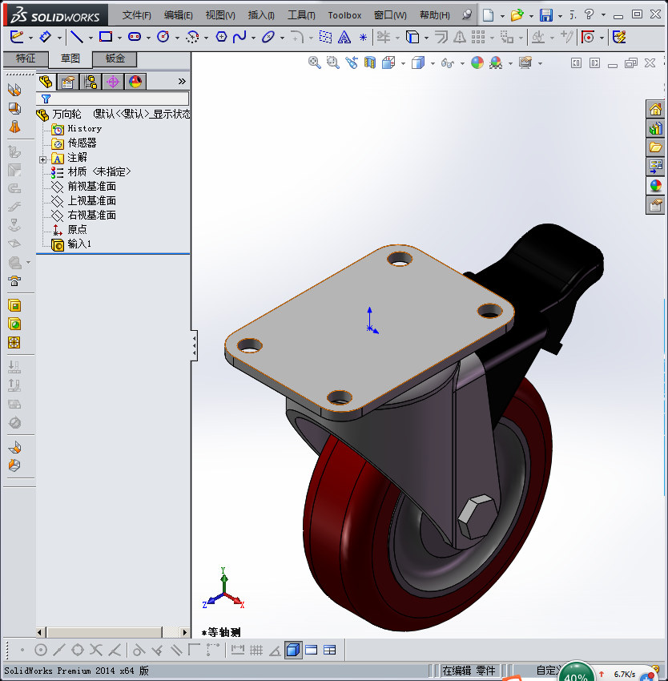Screen dimensions: 668x681
Task: Click the Zoom to Area icon
Action: (x=332, y=63)
